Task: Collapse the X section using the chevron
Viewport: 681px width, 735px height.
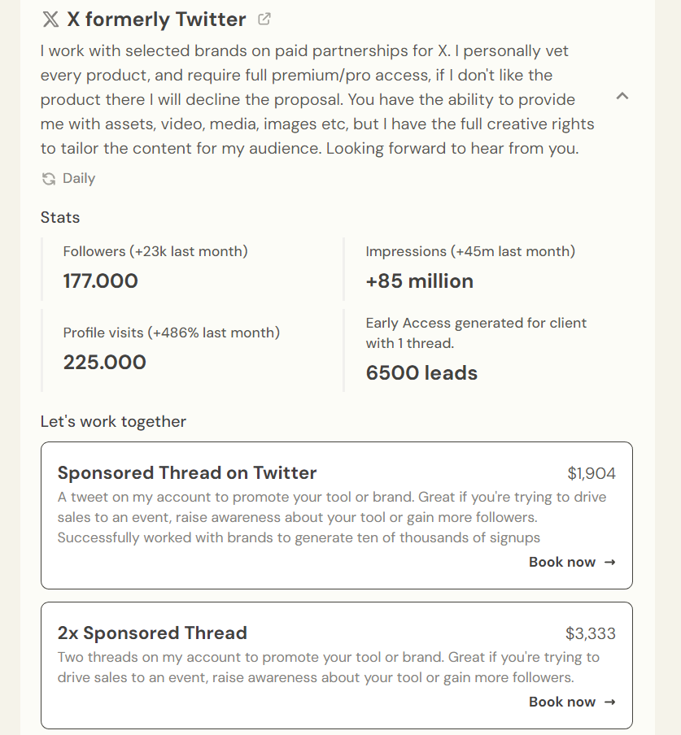Action: (x=622, y=96)
